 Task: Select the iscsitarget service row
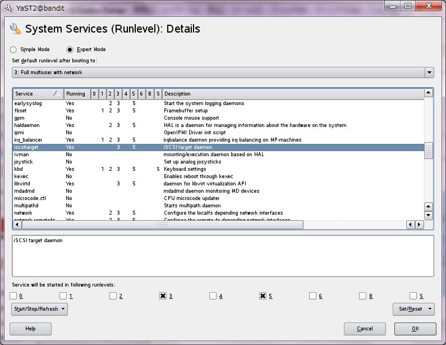[218, 147]
